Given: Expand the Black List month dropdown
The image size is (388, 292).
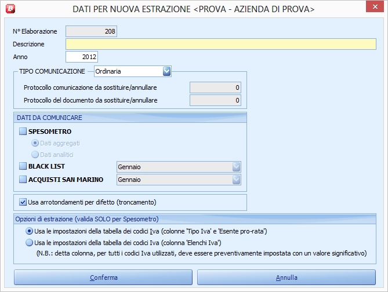Looking at the screenshot, I should point(236,167).
